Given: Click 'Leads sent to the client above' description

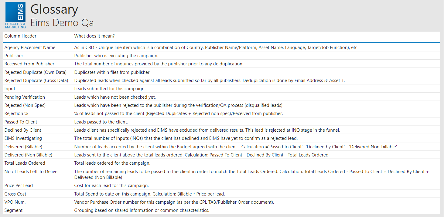Looking at the screenshot, I should (x=201, y=155).
